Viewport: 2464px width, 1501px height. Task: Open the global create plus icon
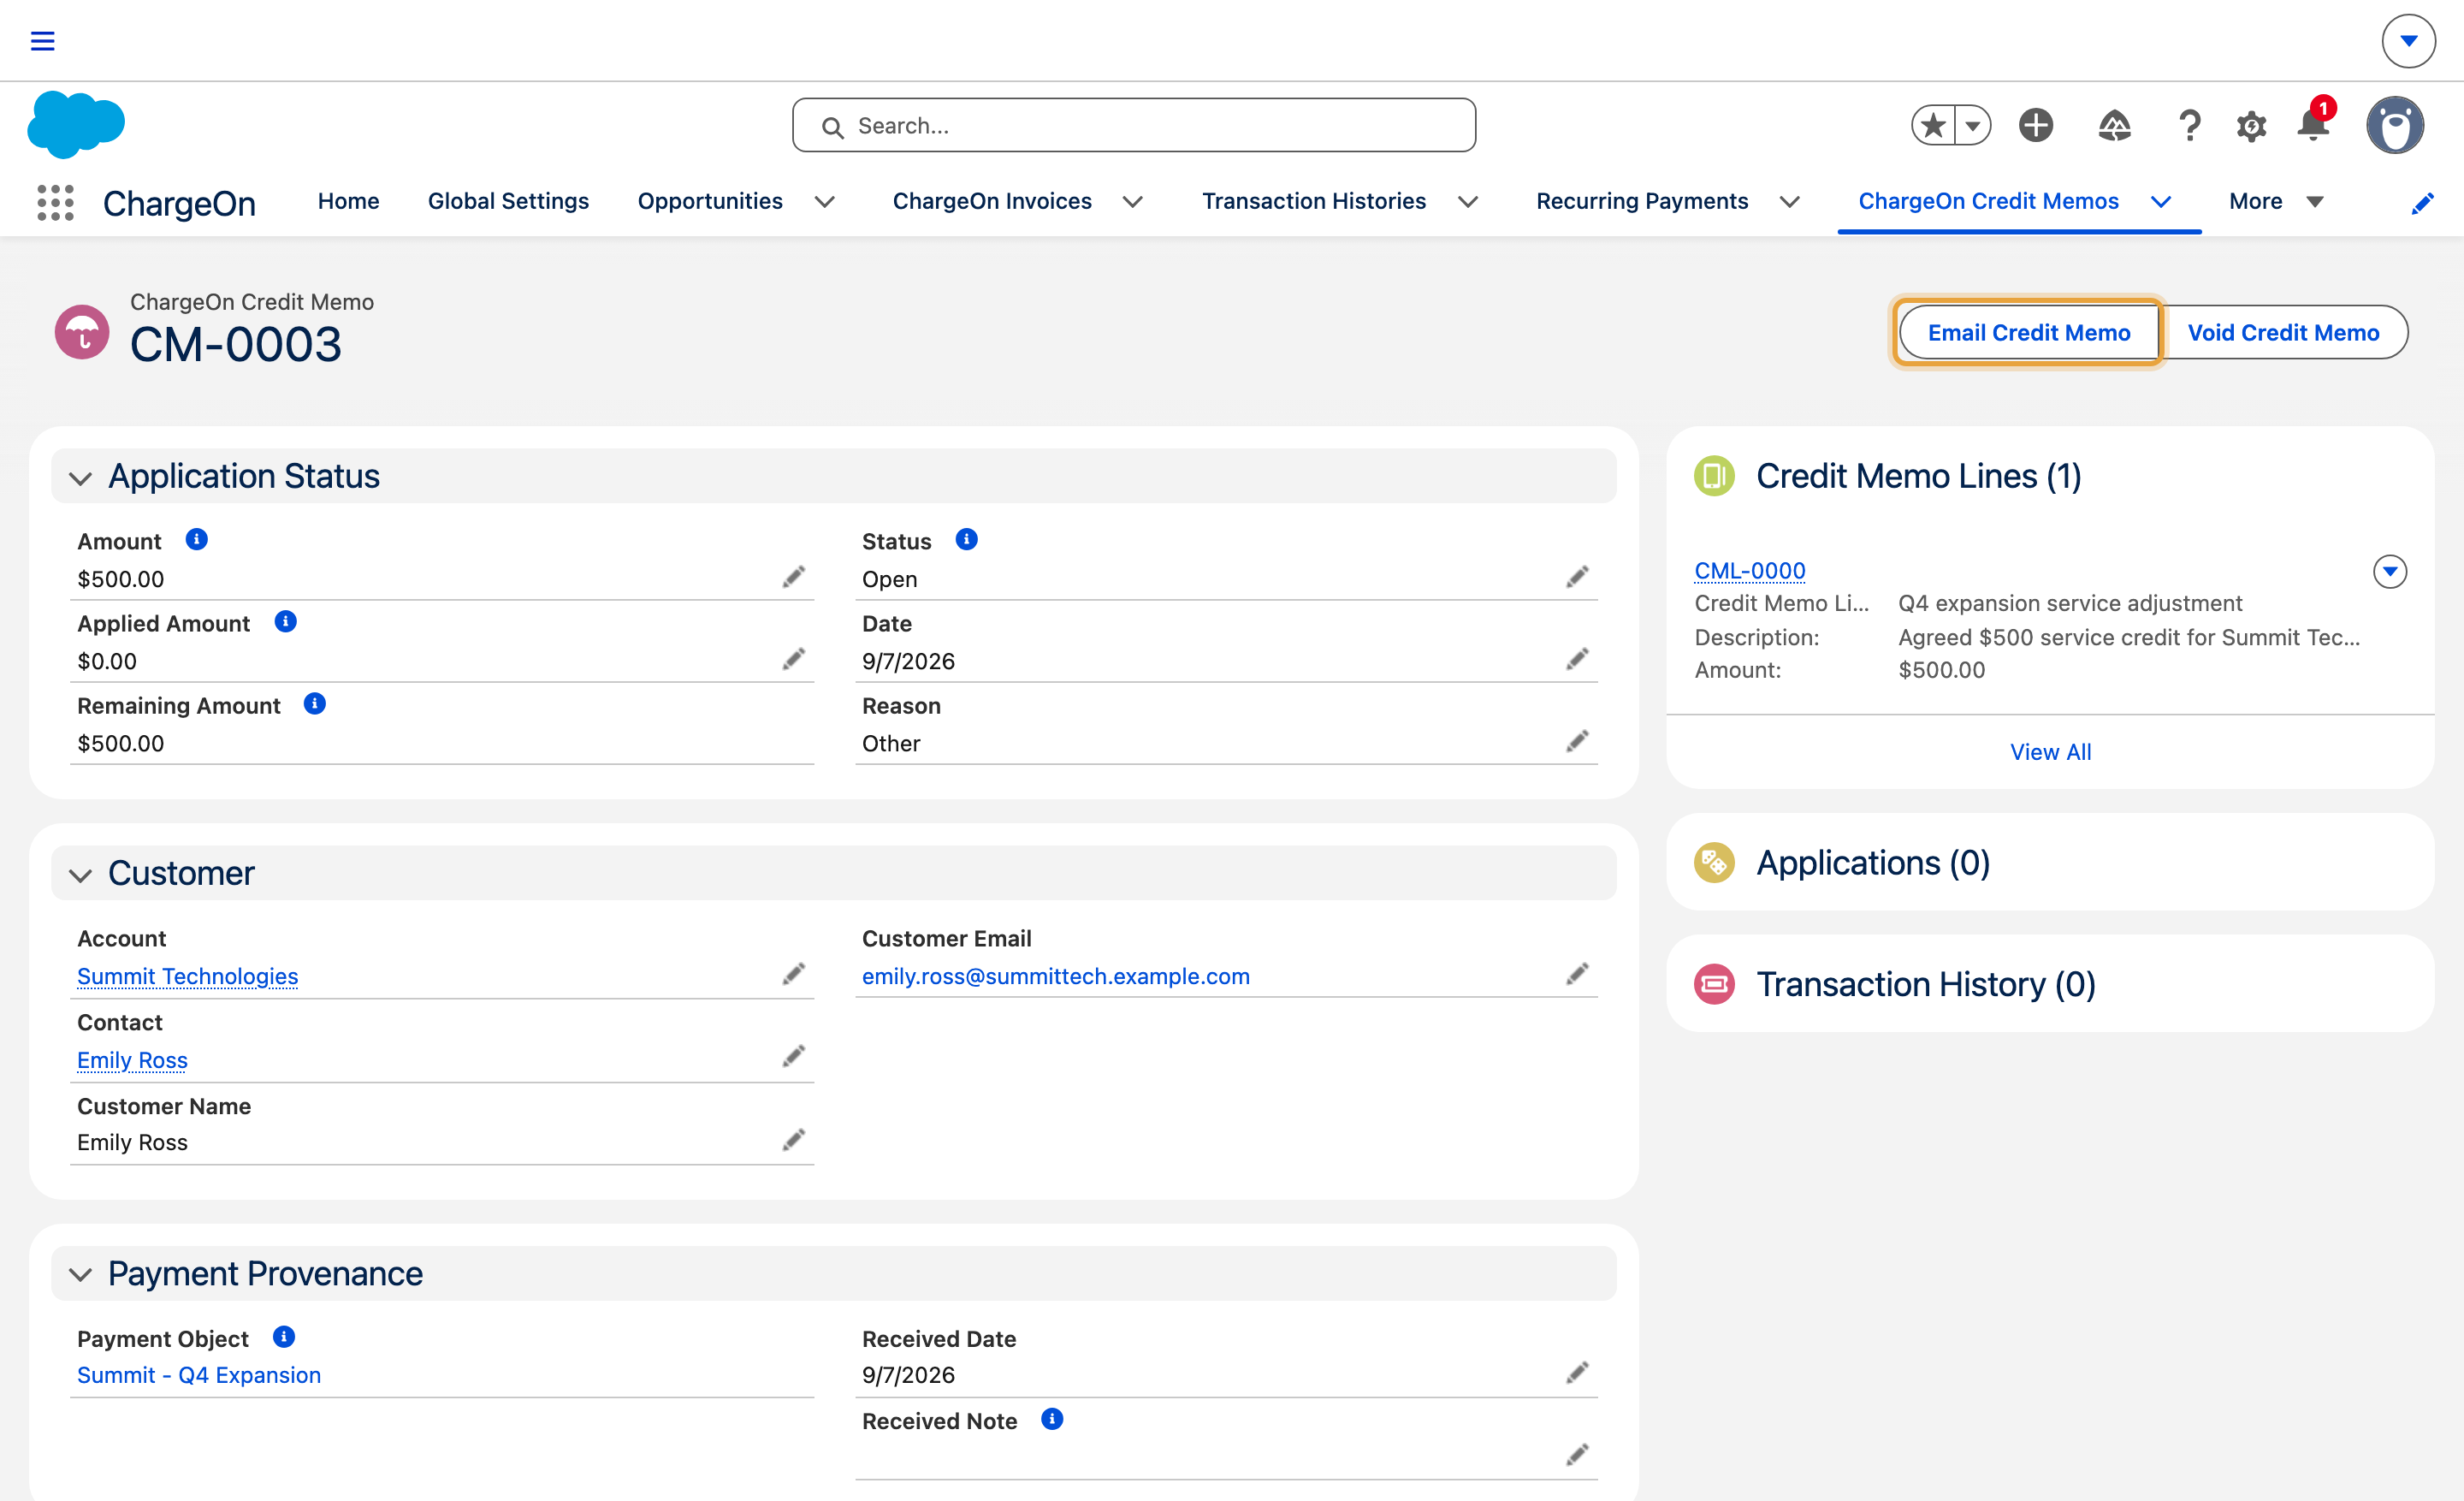pyautogui.click(x=2036, y=125)
